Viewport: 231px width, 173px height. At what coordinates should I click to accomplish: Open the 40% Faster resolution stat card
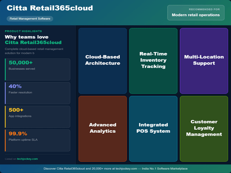pos(37,93)
